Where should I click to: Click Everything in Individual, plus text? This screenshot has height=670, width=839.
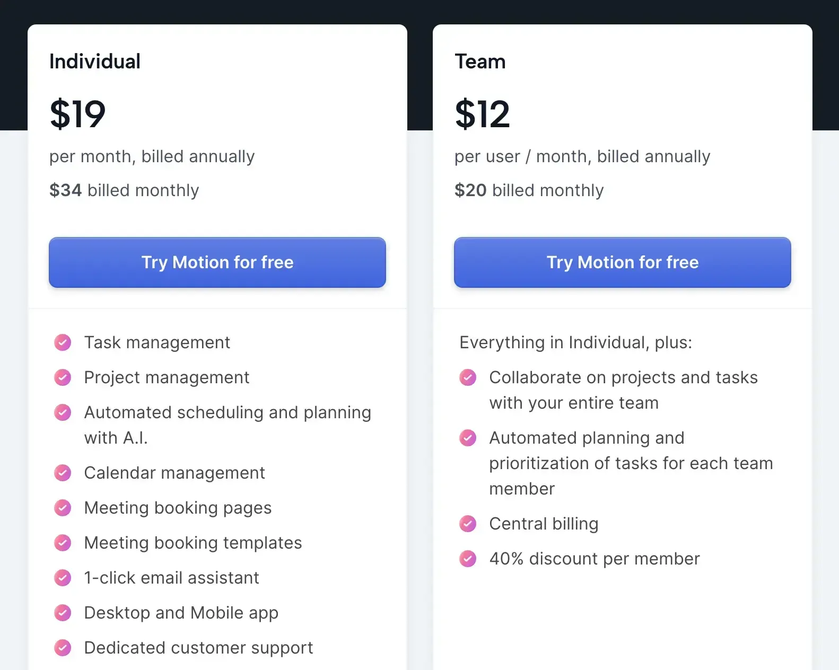point(575,342)
